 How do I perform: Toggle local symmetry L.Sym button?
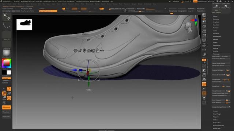point(204,50)
